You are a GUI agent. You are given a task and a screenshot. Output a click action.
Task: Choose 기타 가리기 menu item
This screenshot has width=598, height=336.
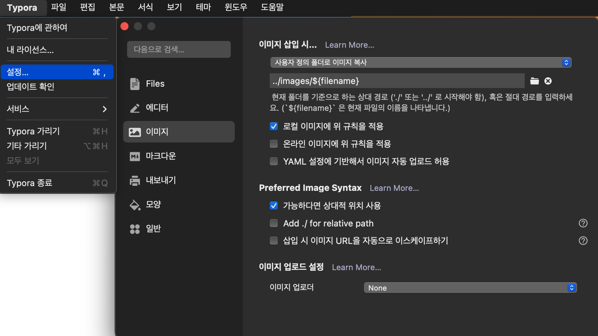(x=57, y=146)
